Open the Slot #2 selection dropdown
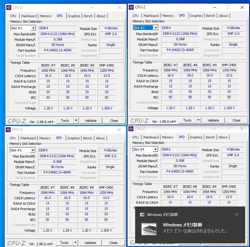The image size is (250, 247). [x=156, y=28]
